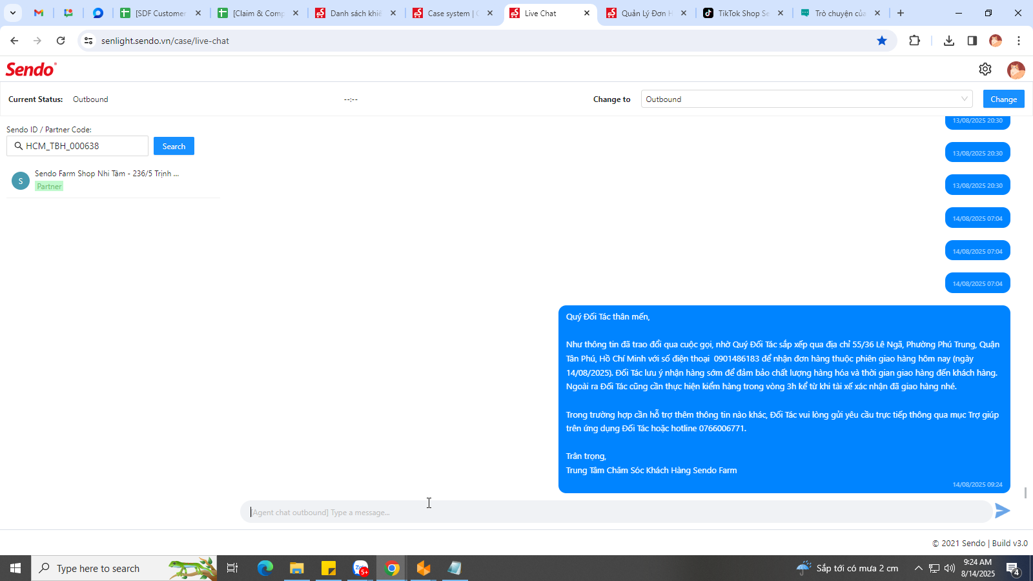This screenshot has height=581, width=1033.
Task: View site information icon in address bar
Action: point(88,41)
